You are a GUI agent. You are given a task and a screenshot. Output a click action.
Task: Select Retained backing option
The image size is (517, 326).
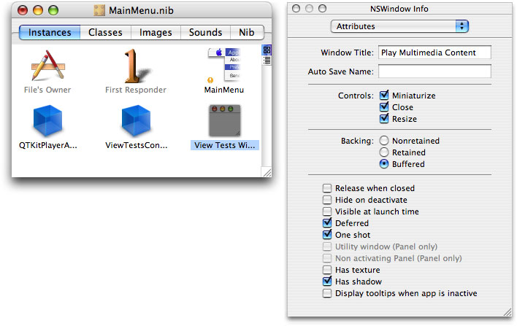(384, 152)
